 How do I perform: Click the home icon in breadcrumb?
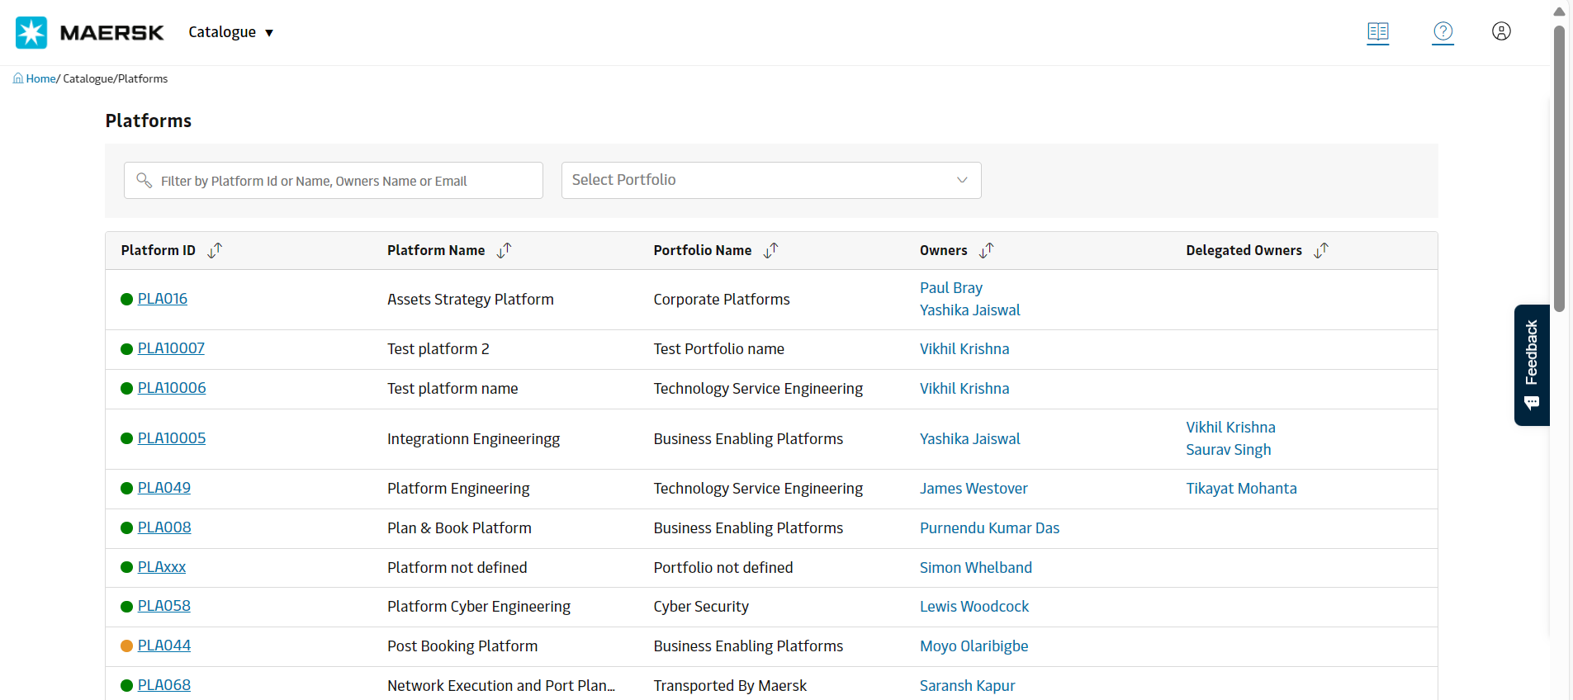(x=18, y=78)
